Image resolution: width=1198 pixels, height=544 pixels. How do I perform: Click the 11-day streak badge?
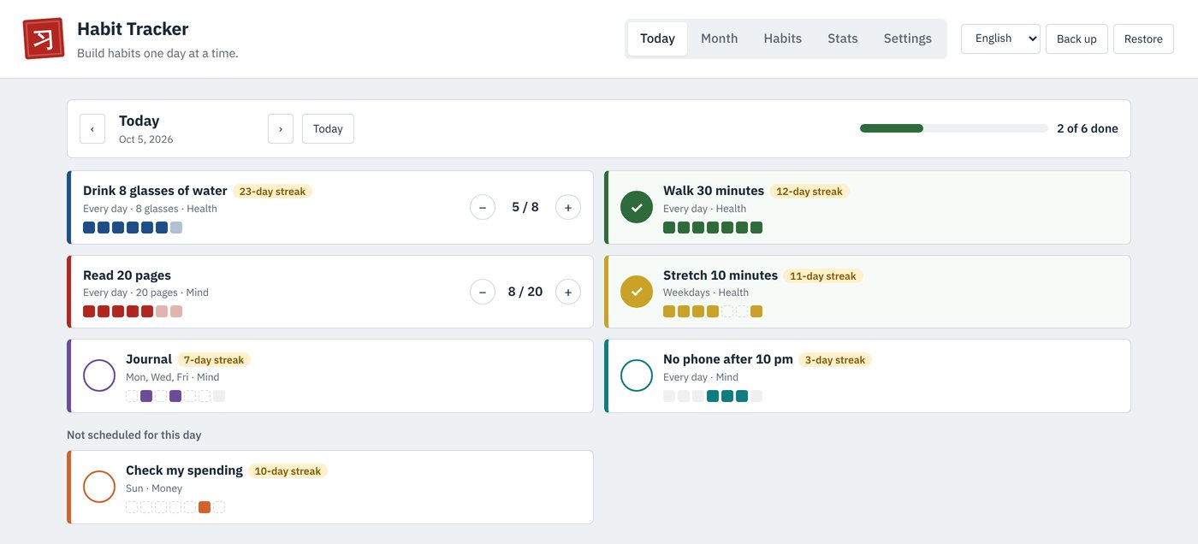pos(822,276)
